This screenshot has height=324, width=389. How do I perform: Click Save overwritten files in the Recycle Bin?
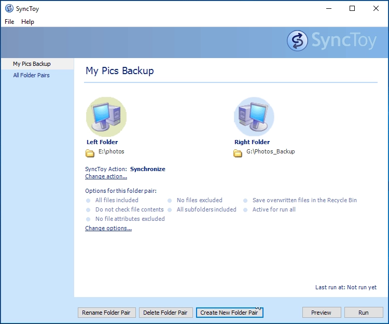point(304,200)
